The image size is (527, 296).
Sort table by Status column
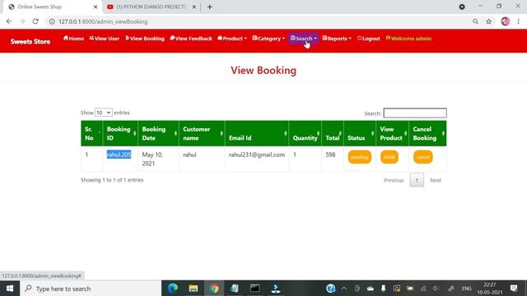click(x=360, y=133)
